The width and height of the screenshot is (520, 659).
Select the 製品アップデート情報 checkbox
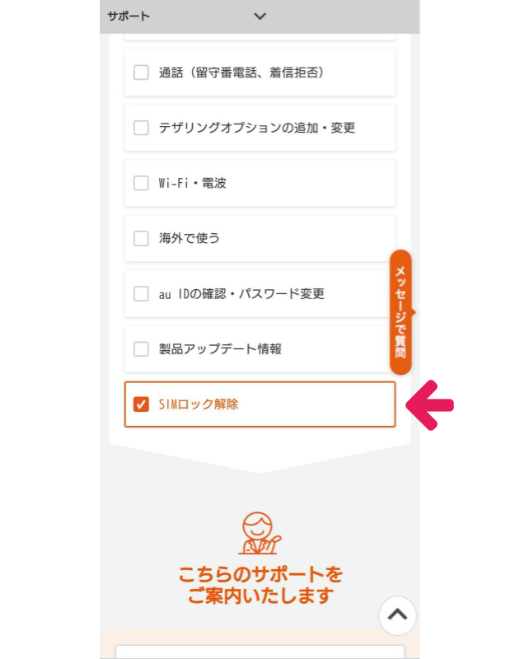coord(141,348)
